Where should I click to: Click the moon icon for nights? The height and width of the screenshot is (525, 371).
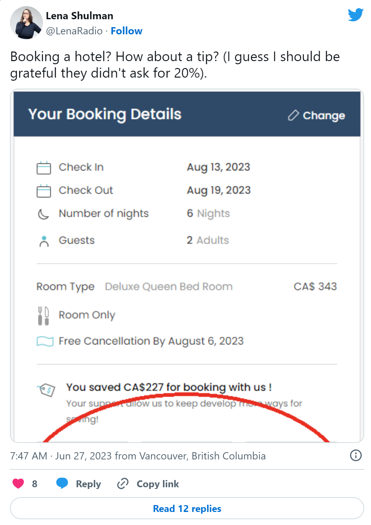coord(43,214)
